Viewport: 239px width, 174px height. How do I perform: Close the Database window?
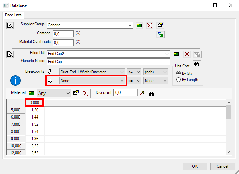tap(231, 5)
